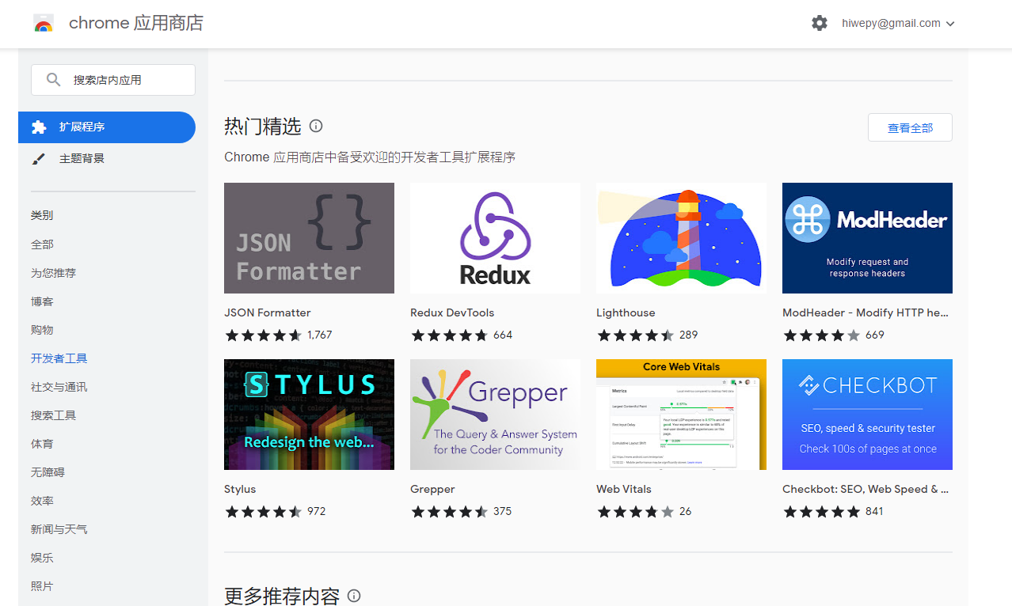Open the JSON Formatter thumbnail
The width and height of the screenshot is (1012, 606).
(x=309, y=238)
